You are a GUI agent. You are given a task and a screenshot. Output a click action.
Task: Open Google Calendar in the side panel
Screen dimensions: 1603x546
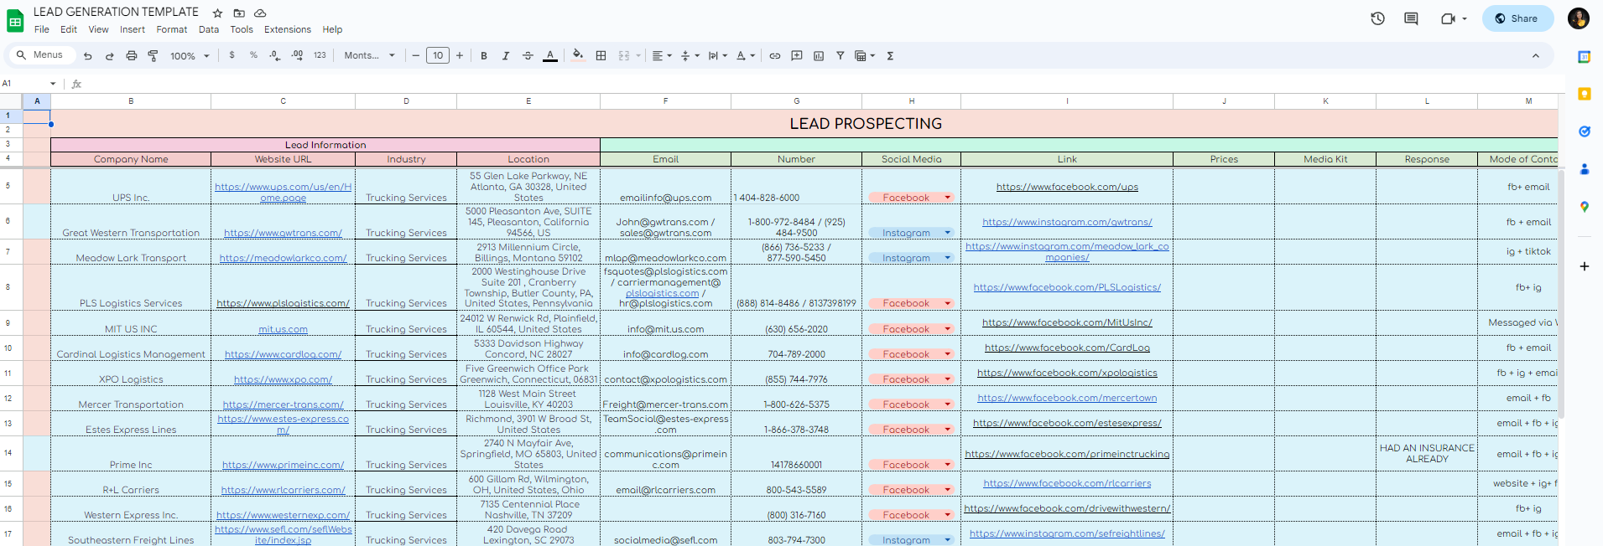click(x=1585, y=57)
